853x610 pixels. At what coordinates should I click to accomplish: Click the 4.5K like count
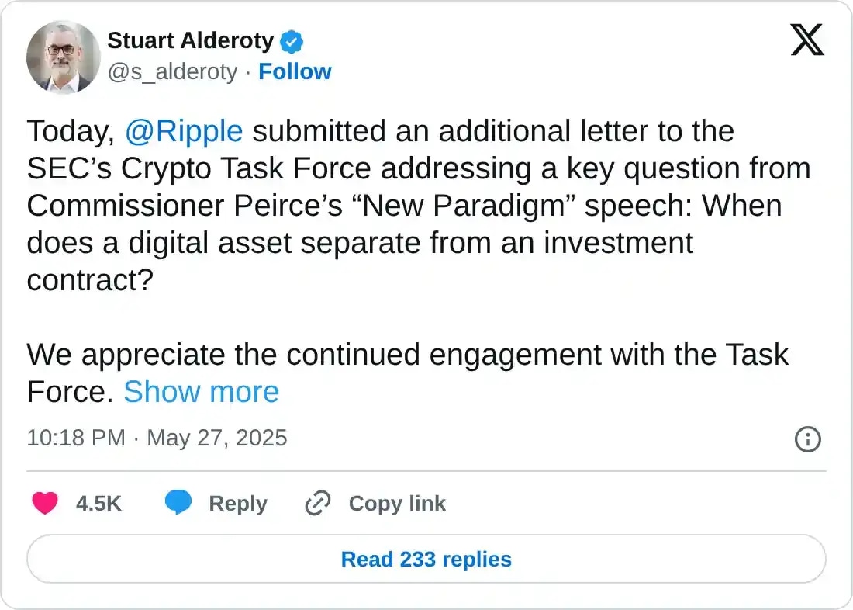tap(96, 503)
